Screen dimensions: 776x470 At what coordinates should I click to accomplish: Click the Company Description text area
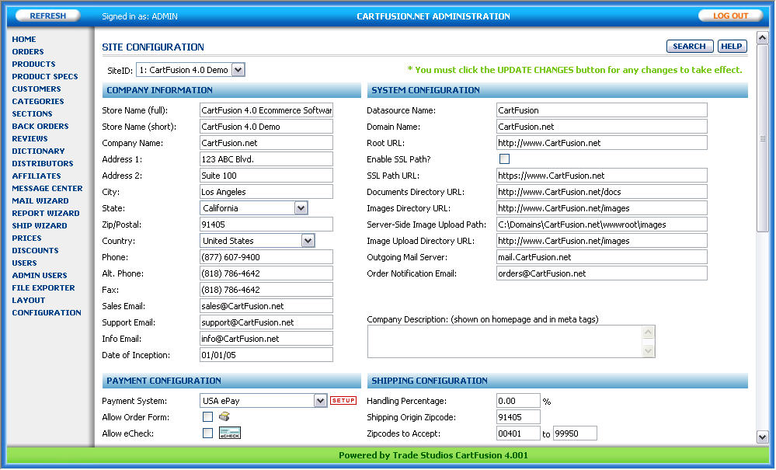tap(511, 341)
